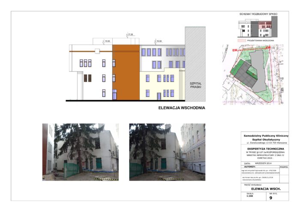
Task: Open the right site photo showing alley
Action: click(x=167, y=152)
